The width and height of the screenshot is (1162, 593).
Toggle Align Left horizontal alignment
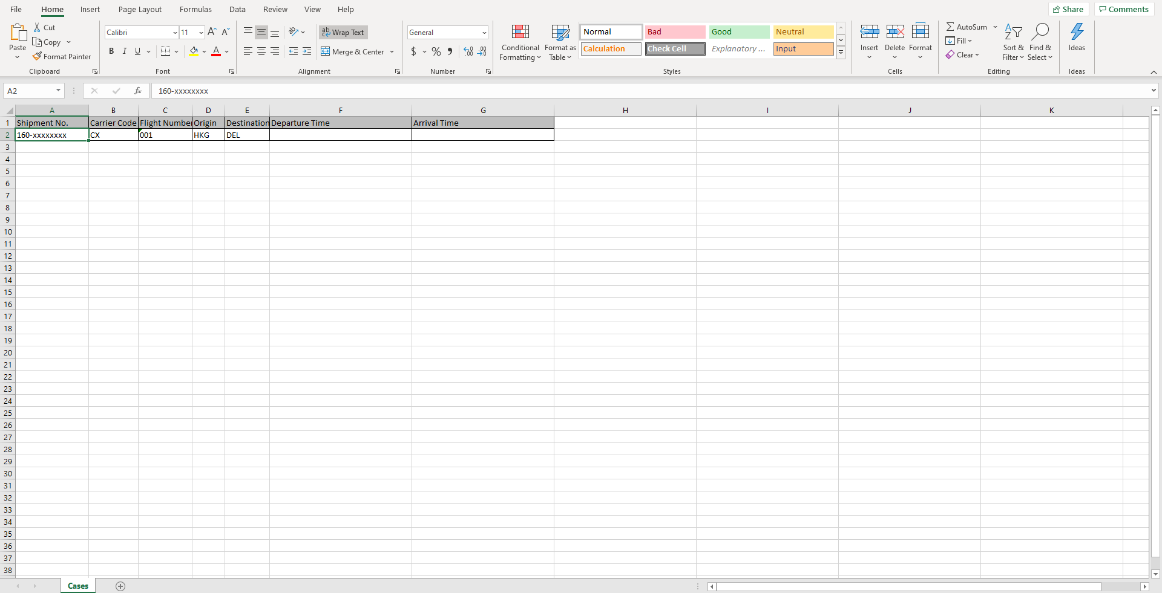[248, 51]
